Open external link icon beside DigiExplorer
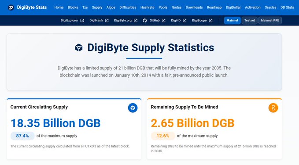The image size is (299, 165). click(82, 21)
